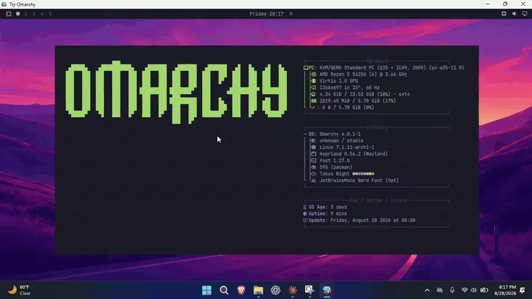
Task: Open the Waybar volume speaker icon
Action: (x=514, y=14)
